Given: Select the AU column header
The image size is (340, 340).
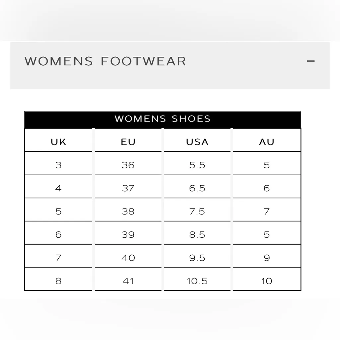Looking at the screenshot, I should pyautogui.click(x=267, y=142).
